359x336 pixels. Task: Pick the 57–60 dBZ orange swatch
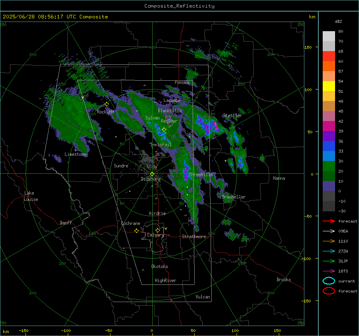[x=329, y=66]
